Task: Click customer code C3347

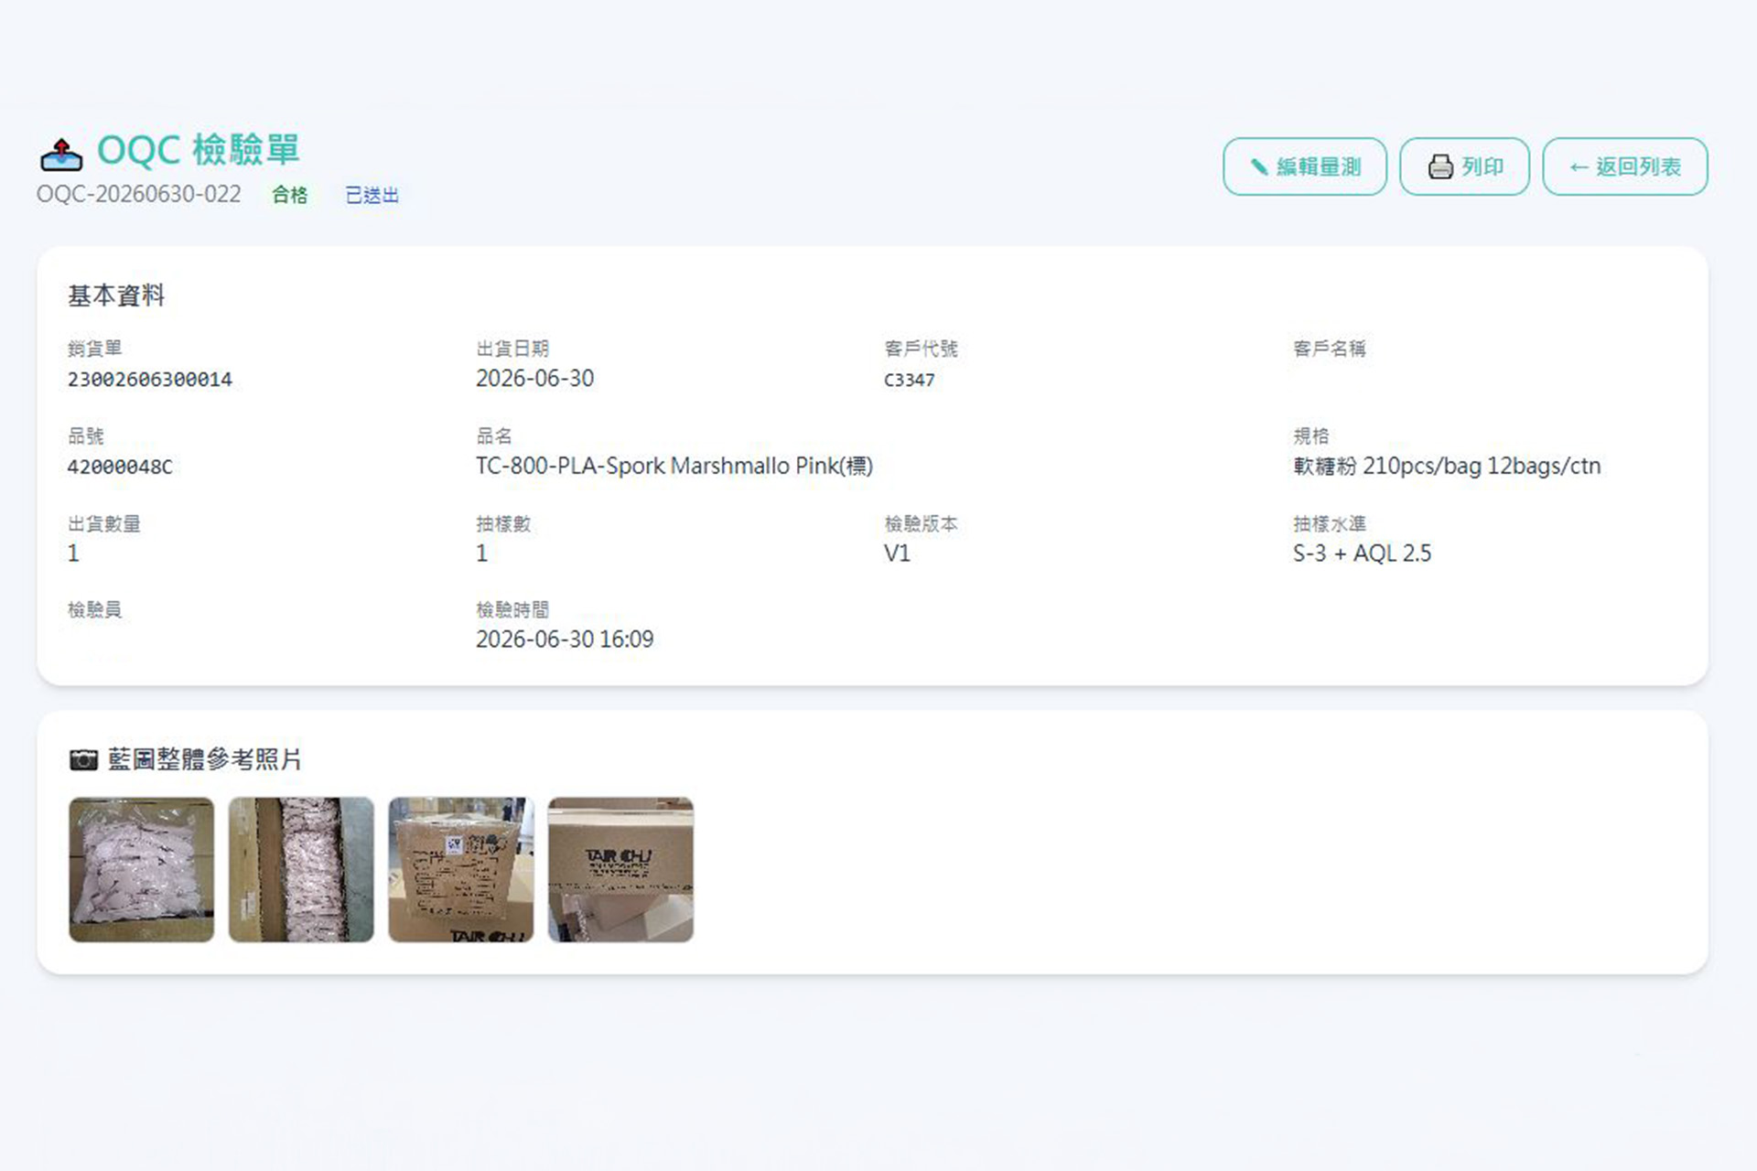Action: [910, 380]
